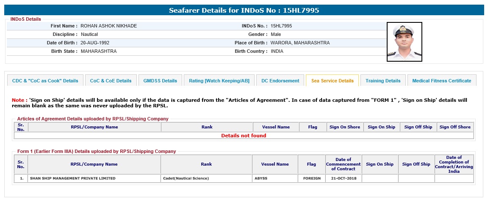Screen dimensions: 496x207
Task: Click the SHAN SHIP MANAGEMENT PRIVATE LIMITED cell
Action: tap(72, 178)
